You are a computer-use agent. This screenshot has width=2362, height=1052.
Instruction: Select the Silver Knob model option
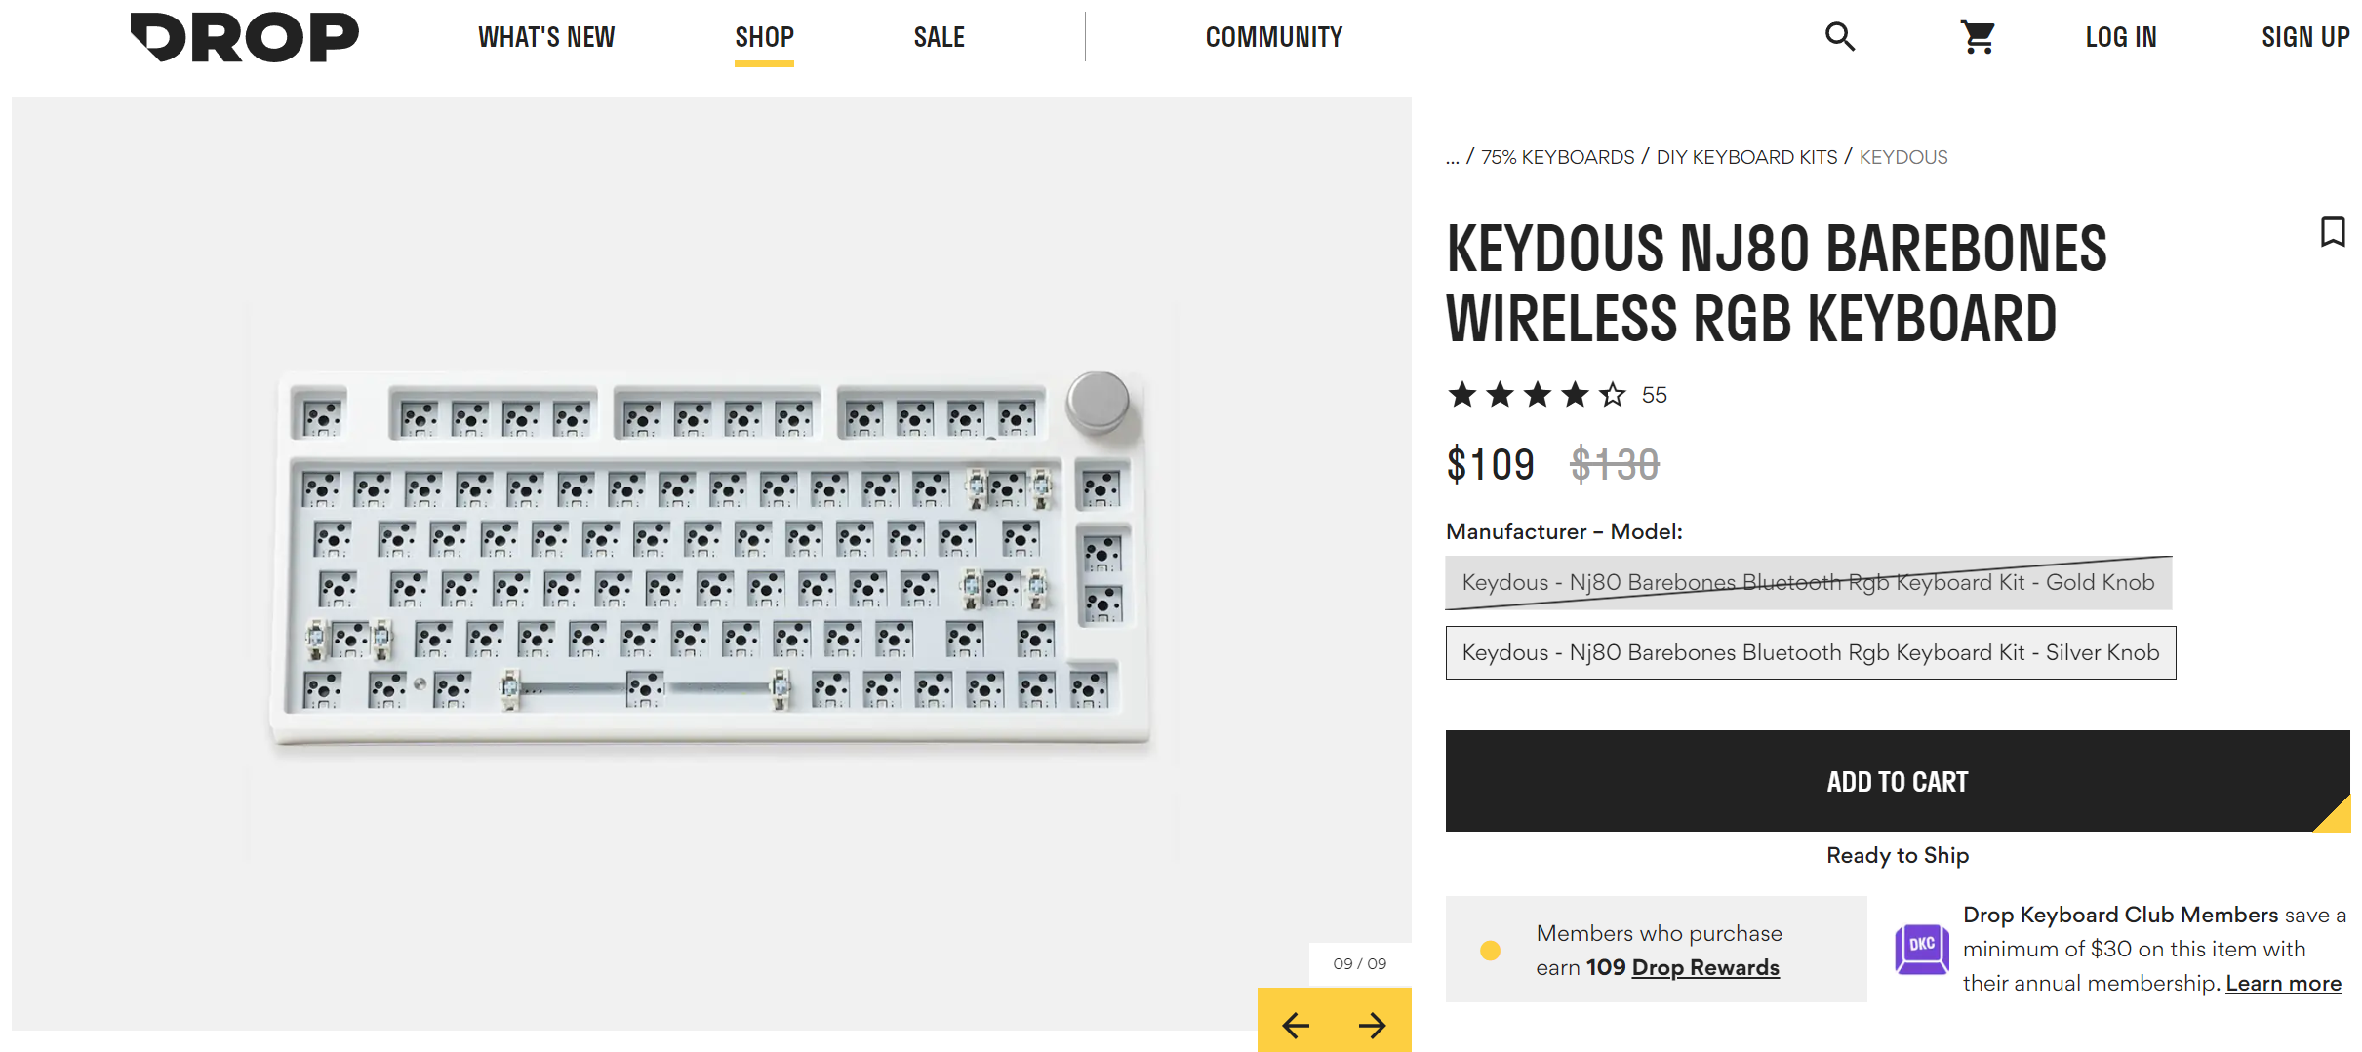tap(1810, 652)
